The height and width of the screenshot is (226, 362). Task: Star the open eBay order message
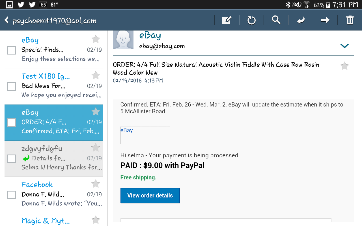coord(344,66)
